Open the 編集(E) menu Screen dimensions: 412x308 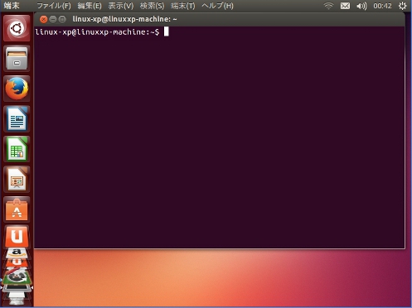click(90, 6)
